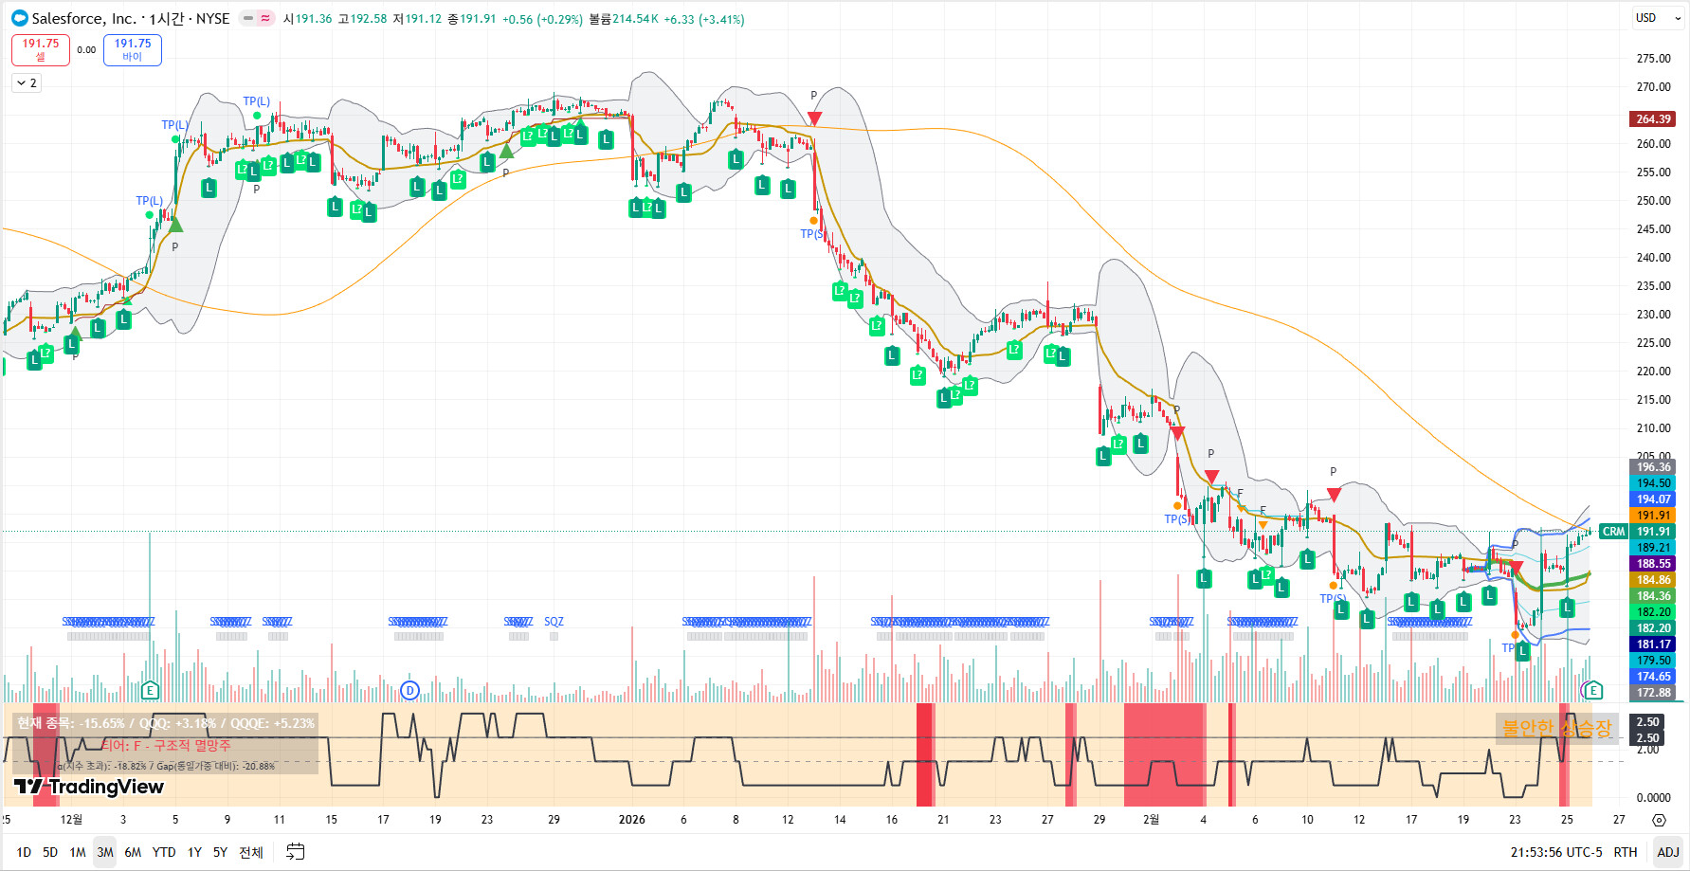Image resolution: width=1690 pixels, height=871 pixels.
Task: Click the 불안한 상승장 status label
Action: pos(1556,728)
